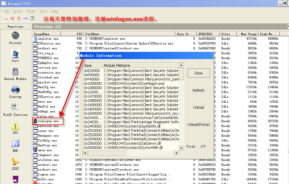The width and height of the screenshot is (289, 184).
Task: Open the BHO function icon
Action: (15, 143)
